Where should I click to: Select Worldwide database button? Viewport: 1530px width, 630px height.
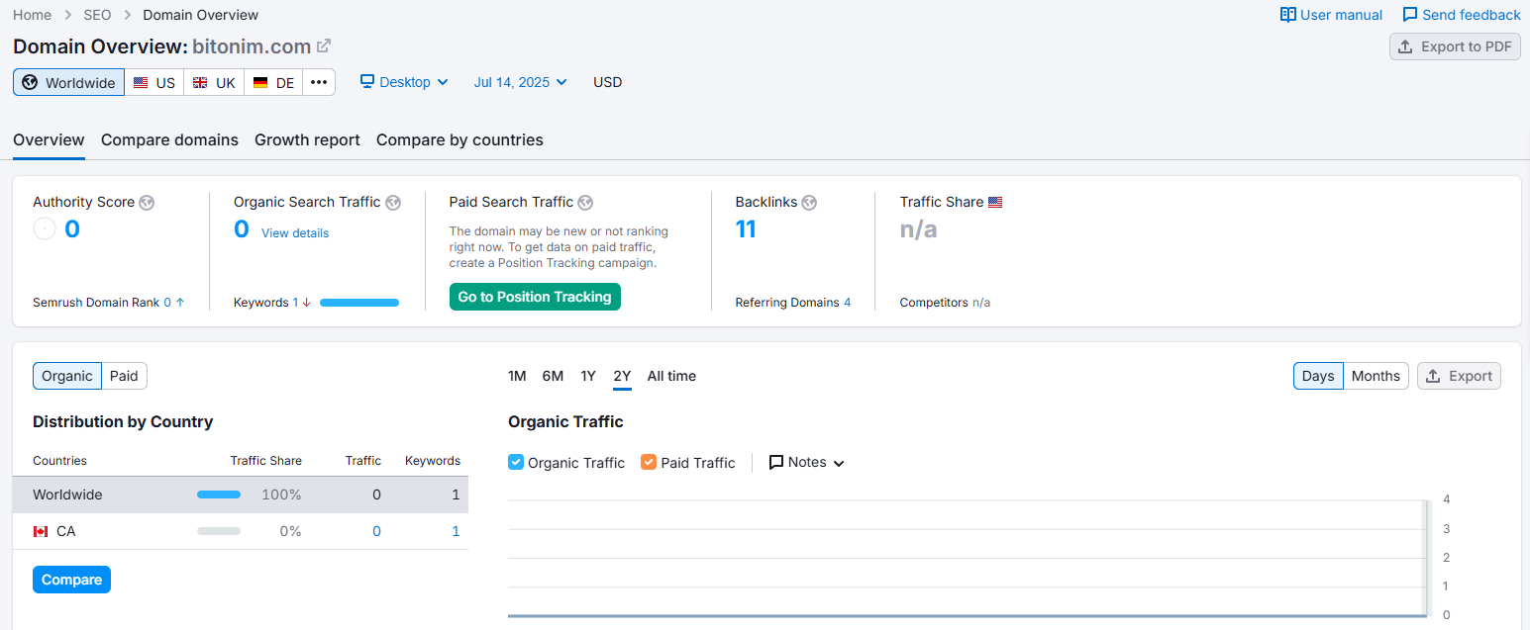pos(68,82)
